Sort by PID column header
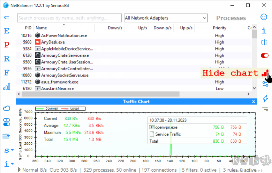272x173 pixels. [28, 28]
